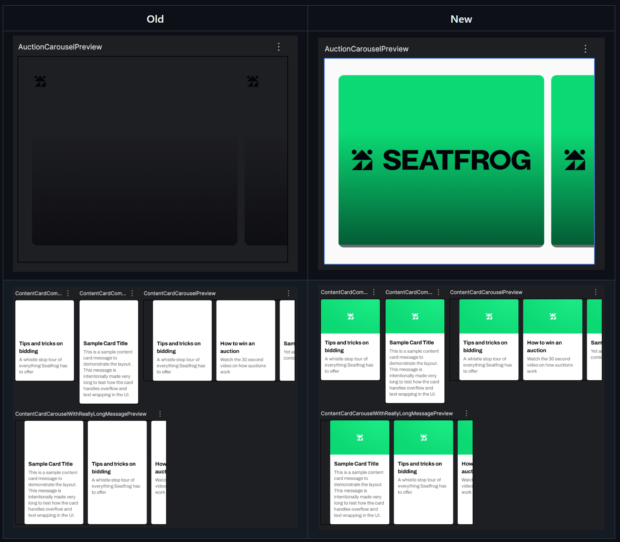Open ContentCardCarouselPreview three-dot menu in Old column
This screenshot has height=542, width=620.
click(x=288, y=293)
